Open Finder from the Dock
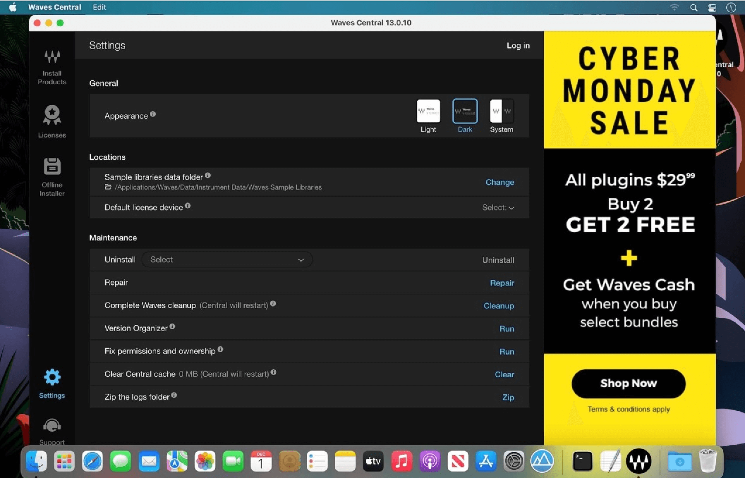The image size is (745, 478). [x=36, y=461]
